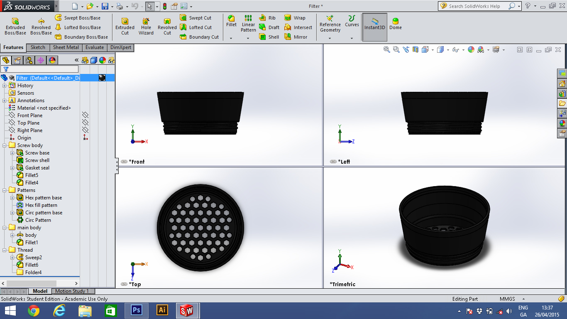The image size is (567, 319).
Task: Open the Fillet dropdown arrow
Action: click(231, 38)
